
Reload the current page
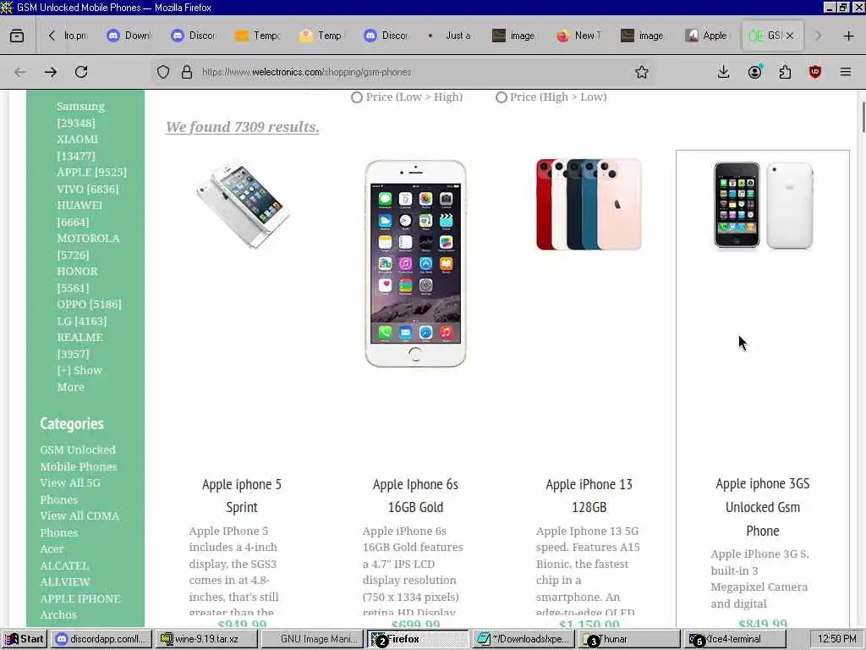tap(81, 72)
